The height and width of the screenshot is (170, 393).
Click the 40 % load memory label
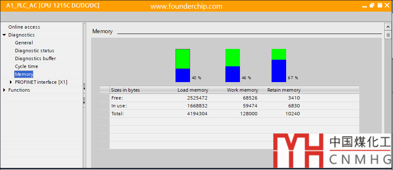196,78
